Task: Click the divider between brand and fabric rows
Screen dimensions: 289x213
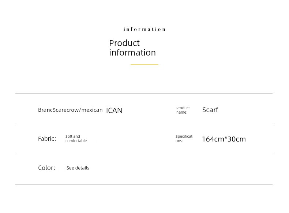Action: (x=144, y=123)
